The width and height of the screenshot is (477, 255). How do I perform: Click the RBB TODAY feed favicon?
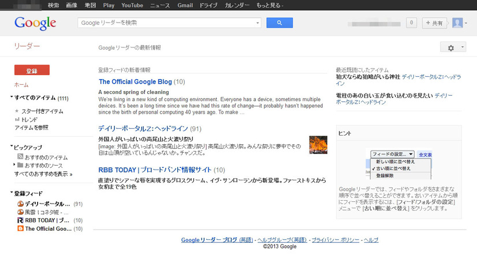tap(20, 220)
